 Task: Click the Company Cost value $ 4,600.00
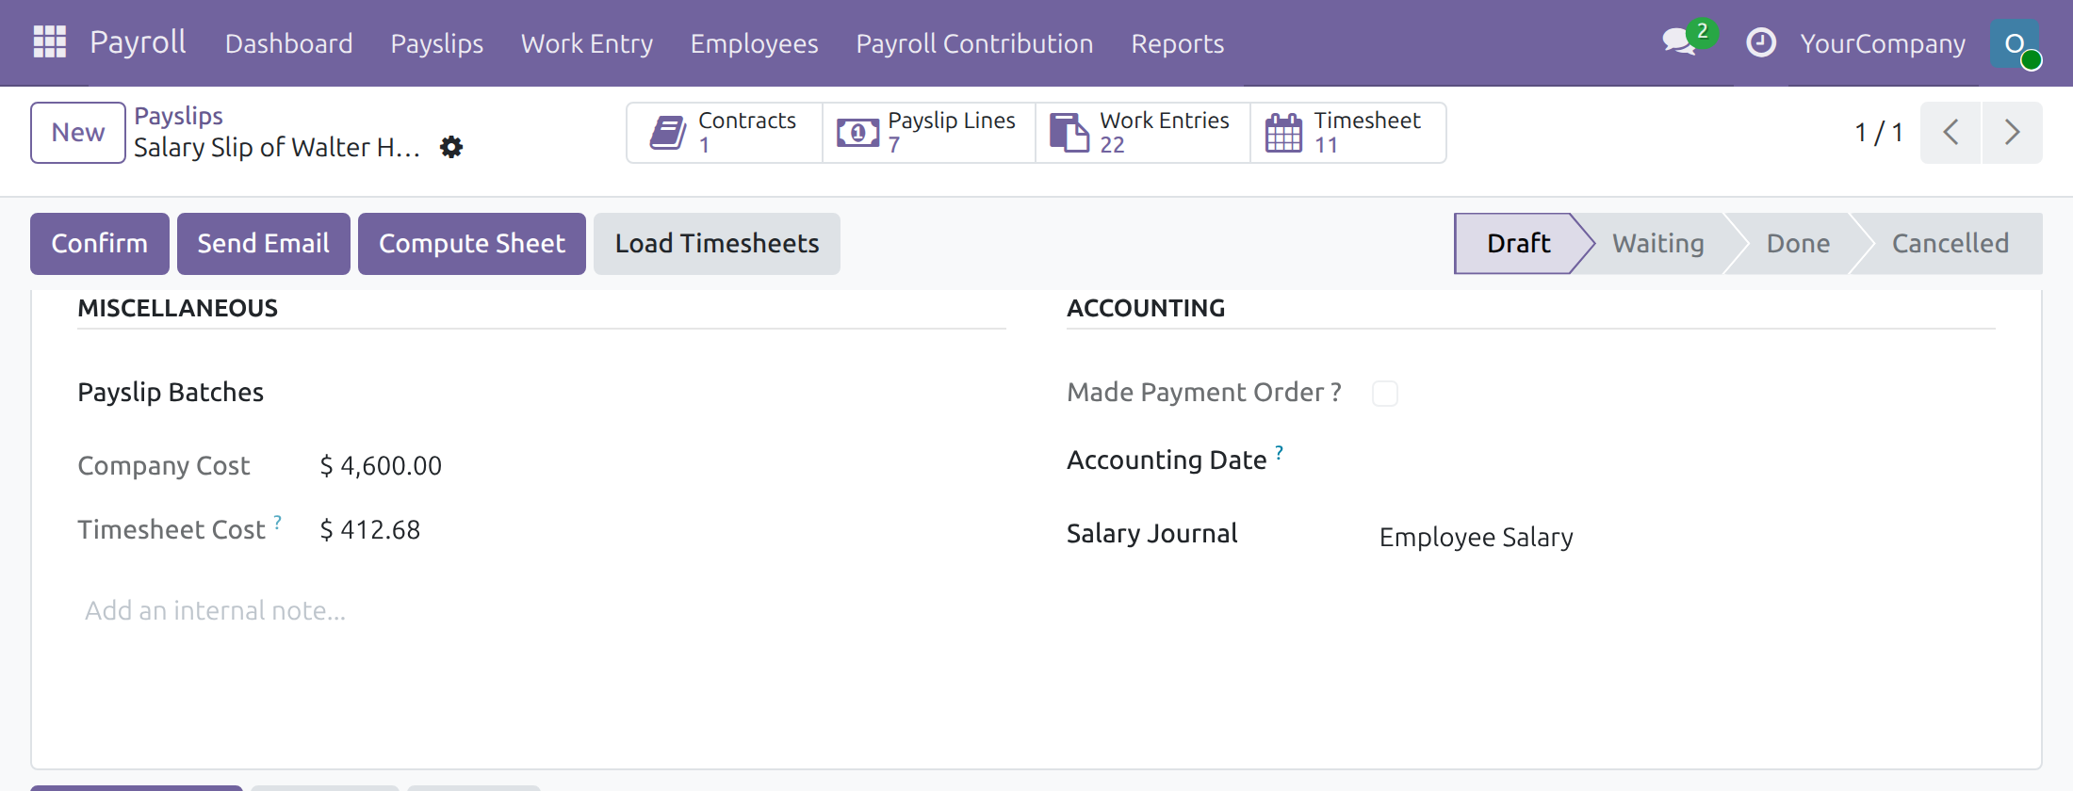[381, 466]
